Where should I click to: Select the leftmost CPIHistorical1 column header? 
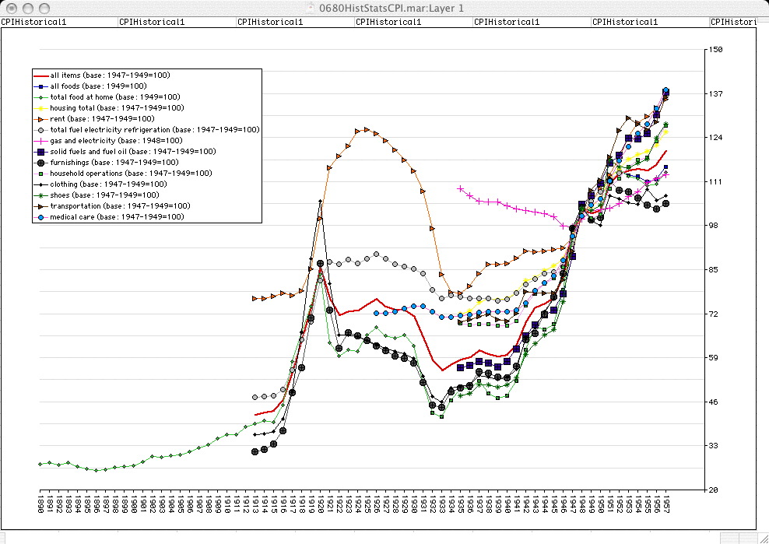coord(33,22)
